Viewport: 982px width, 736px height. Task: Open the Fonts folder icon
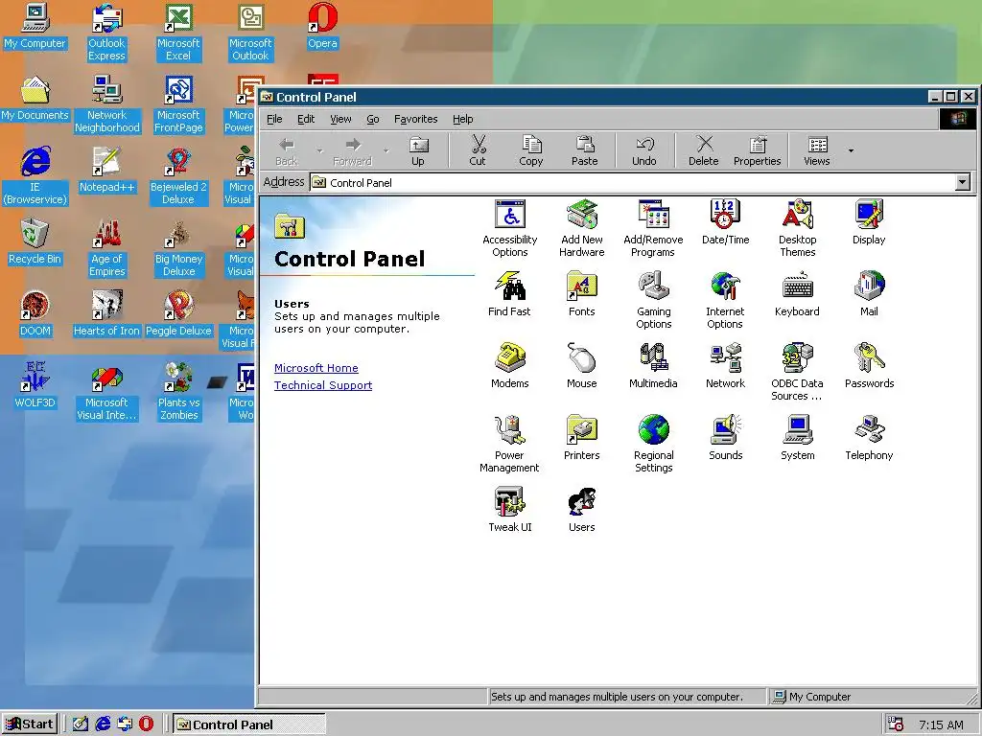pyautogui.click(x=582, y=287)
